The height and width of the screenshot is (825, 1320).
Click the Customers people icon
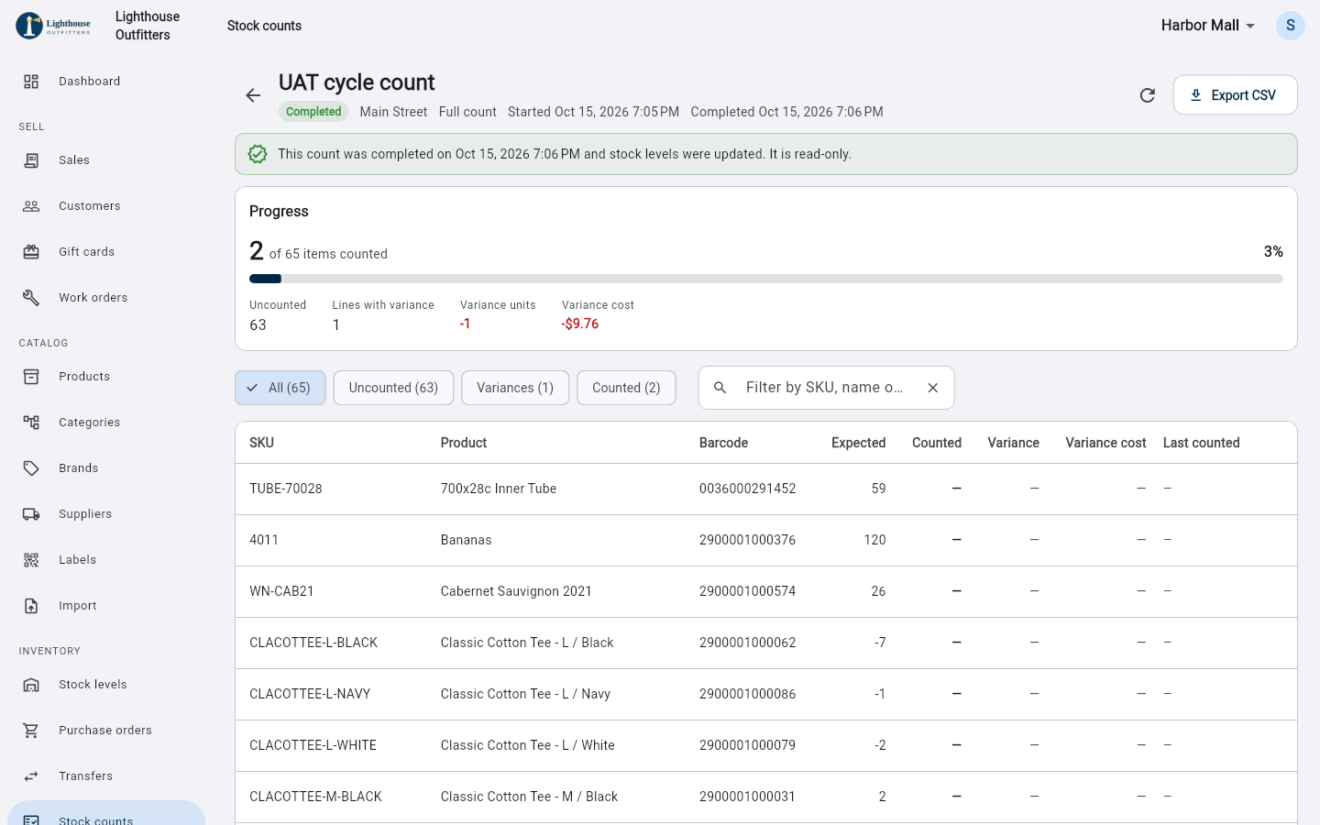pos(31,206)
